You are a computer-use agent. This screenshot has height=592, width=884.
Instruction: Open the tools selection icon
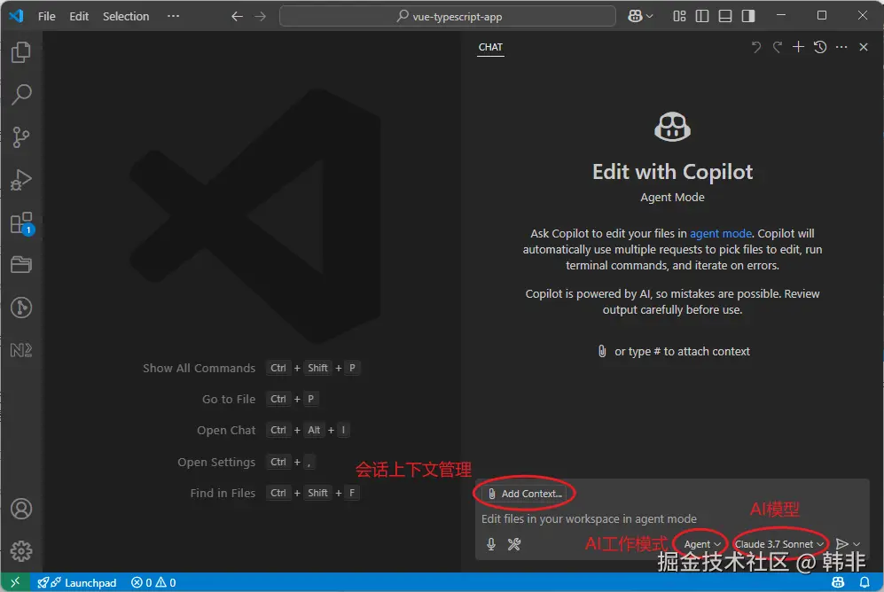[514, 544]
